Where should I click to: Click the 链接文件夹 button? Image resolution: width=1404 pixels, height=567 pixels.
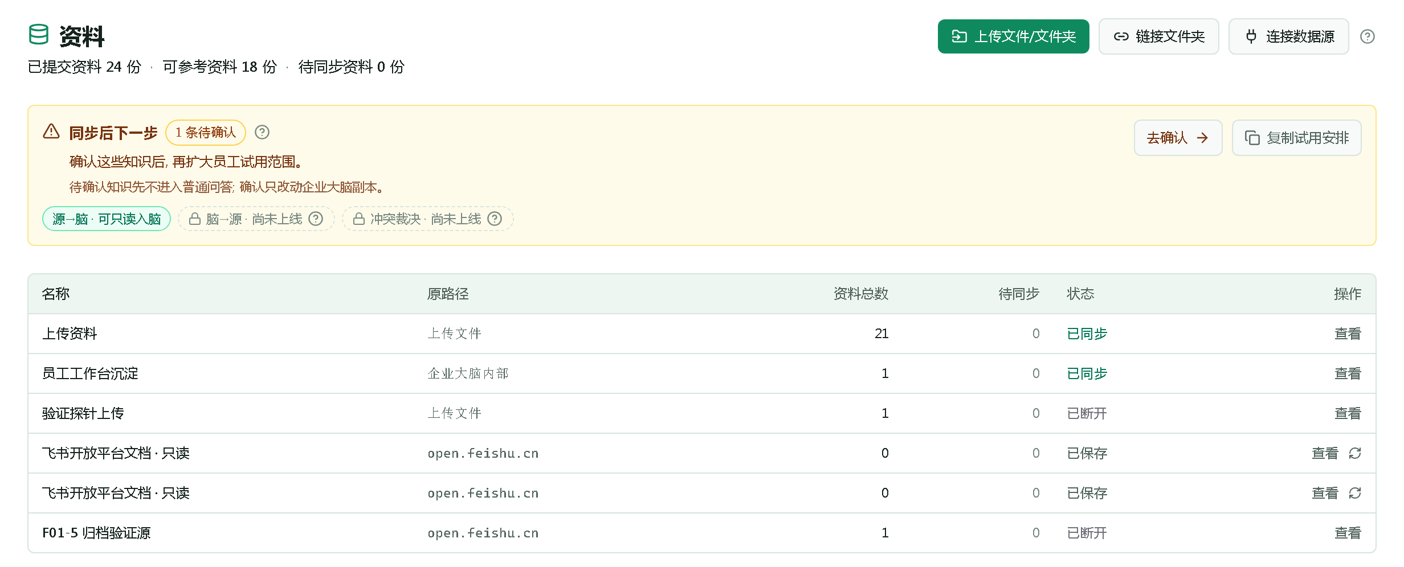tap(1158, 36)
